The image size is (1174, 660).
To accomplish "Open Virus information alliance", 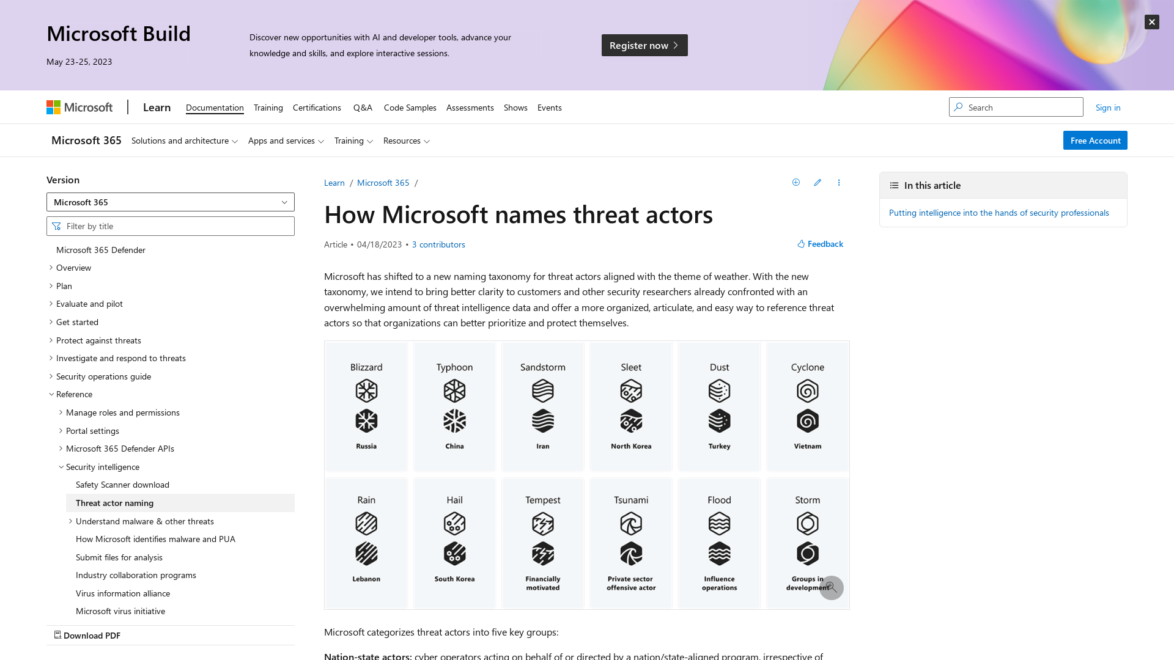I will tap(123, 593).
